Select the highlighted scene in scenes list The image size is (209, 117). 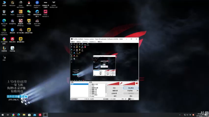(x=79, y=84)
